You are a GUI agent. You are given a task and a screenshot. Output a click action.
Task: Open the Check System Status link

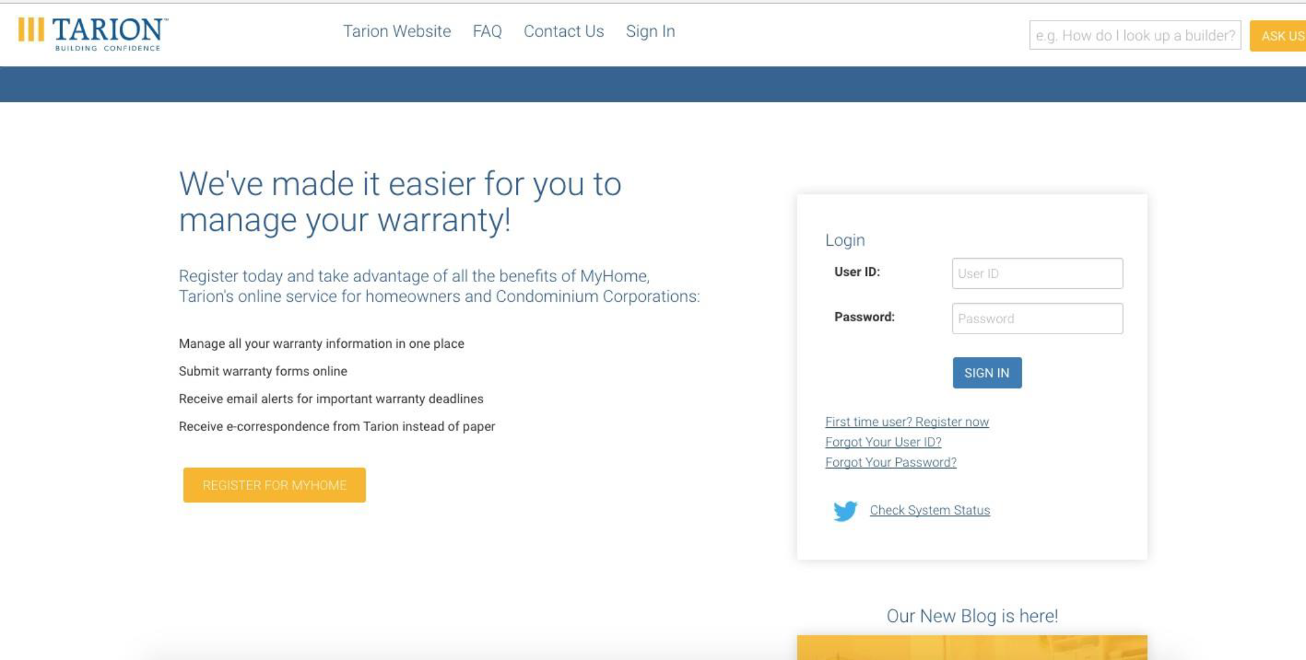coord(929,510)
